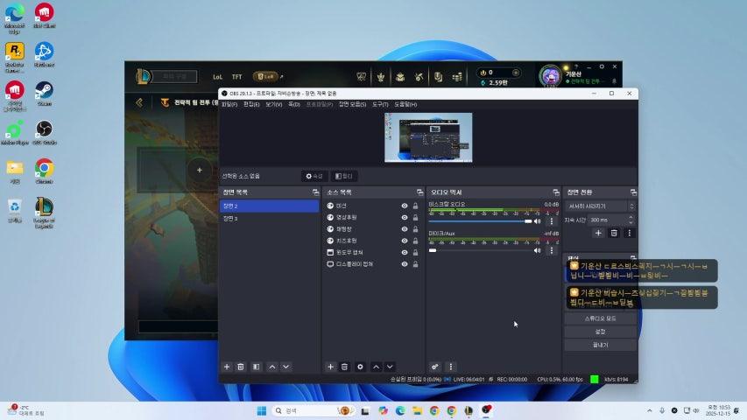Toggle visibility of 윈도우 캡쳐 source

pyautogui.click(x=405, y=252)
